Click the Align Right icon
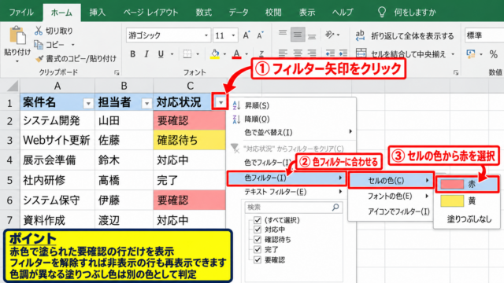 pos(312,53)
